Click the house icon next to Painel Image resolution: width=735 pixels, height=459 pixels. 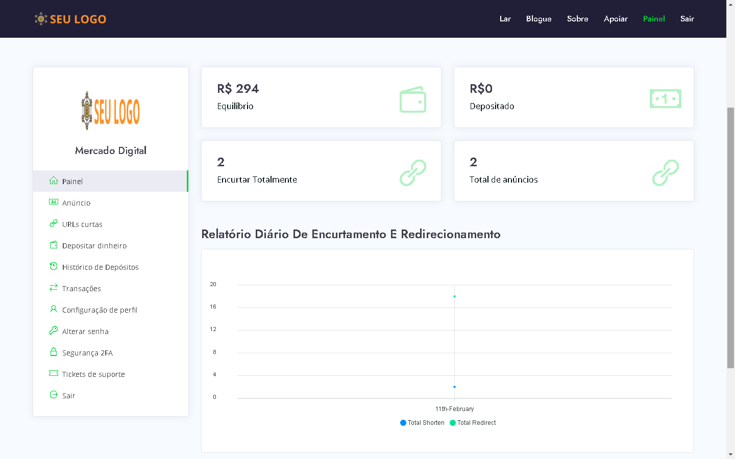(54, 181)
